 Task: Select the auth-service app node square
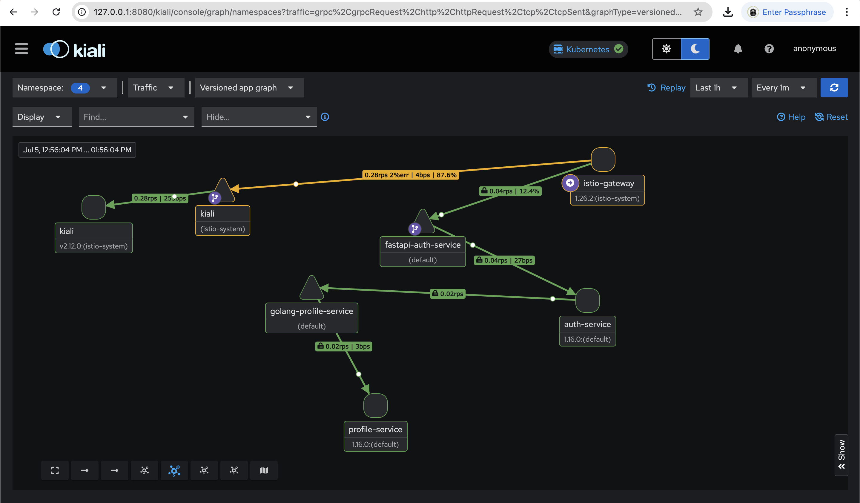coord(587,300)
